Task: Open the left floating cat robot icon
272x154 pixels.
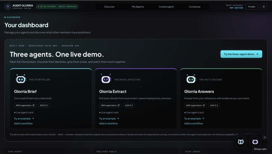Action: (x=241, y=142)
